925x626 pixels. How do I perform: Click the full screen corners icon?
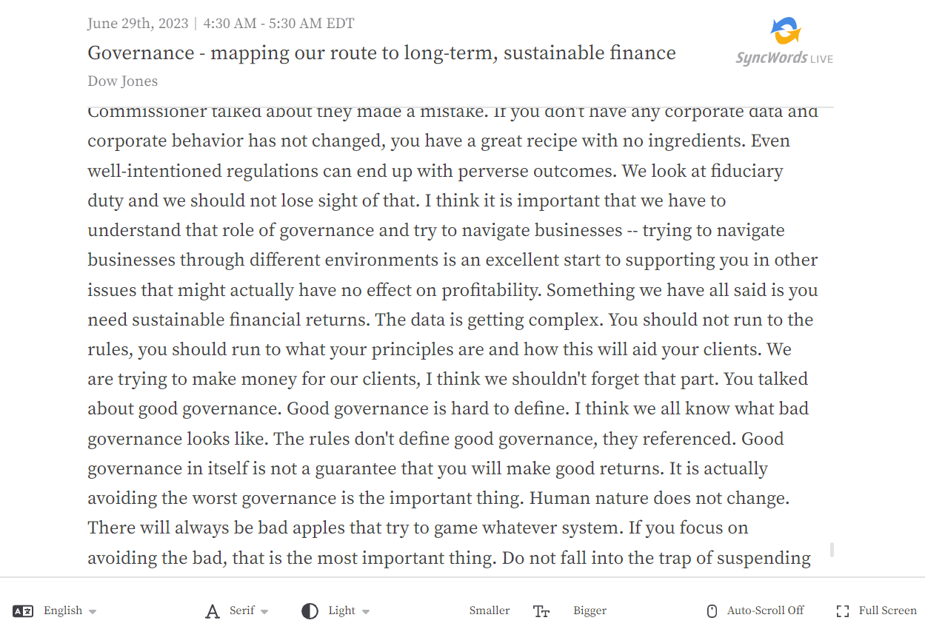point(843,611)
